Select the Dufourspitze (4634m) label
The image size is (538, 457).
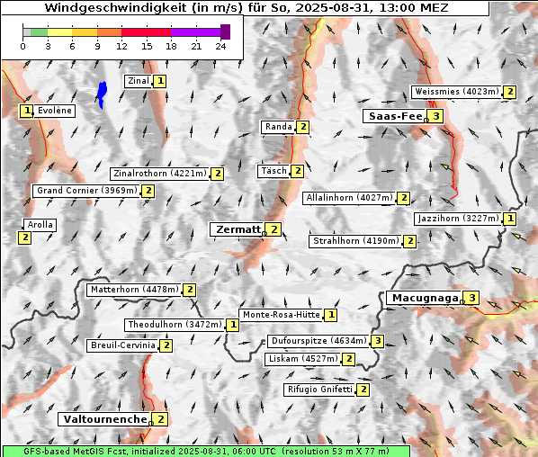tap(319, 341)
